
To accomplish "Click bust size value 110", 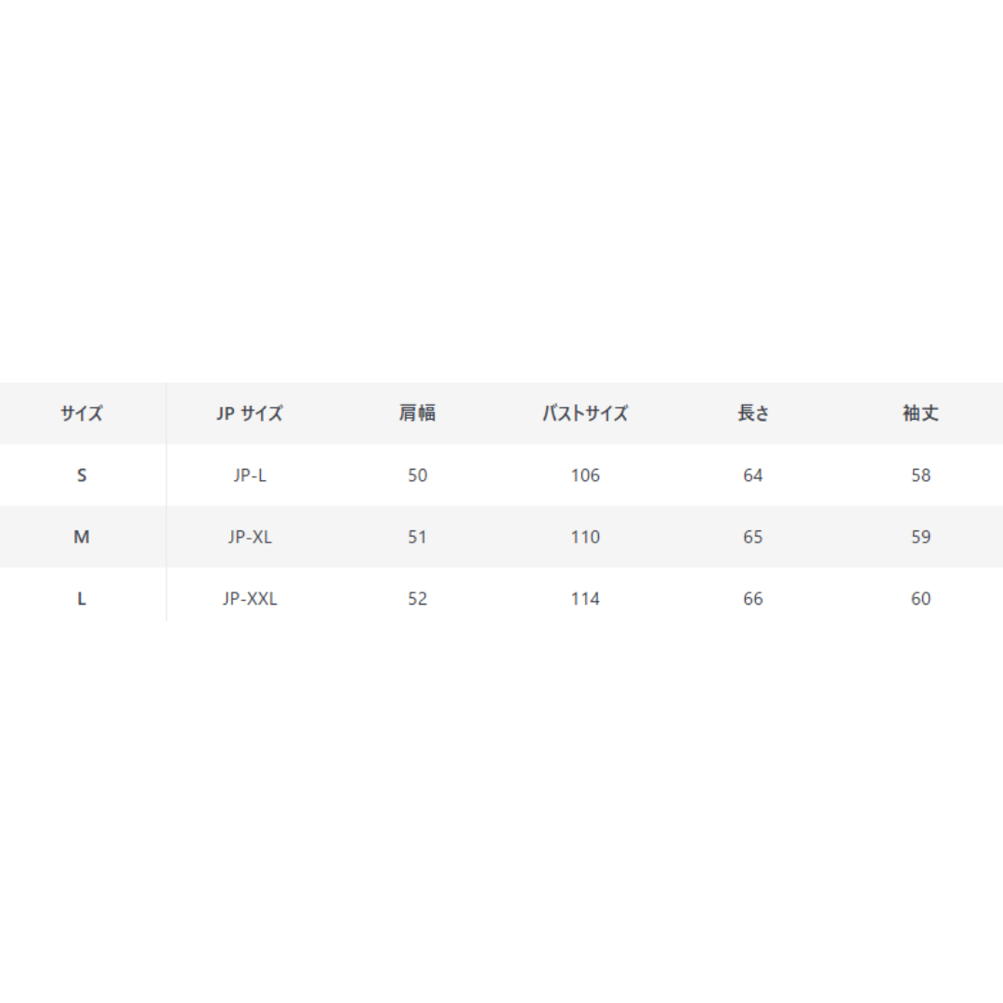I will tap(585, 537).
